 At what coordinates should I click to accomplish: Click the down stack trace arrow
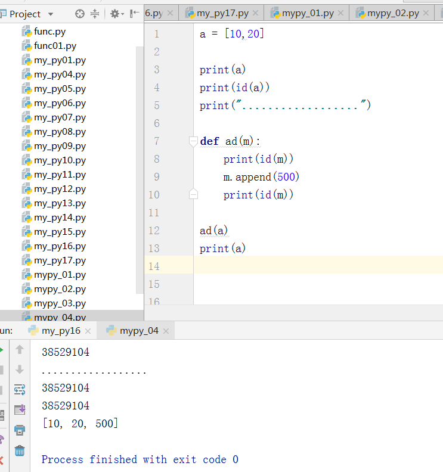[x=20, y=369]
